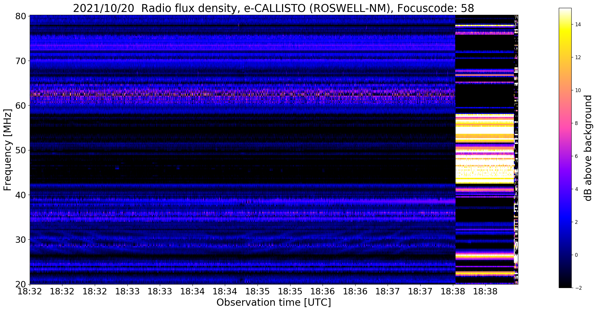The height and width of the screenshot is (311, 597).
Task: Click the 2 dB colorbar tick label
Action: tap(576, 222)
